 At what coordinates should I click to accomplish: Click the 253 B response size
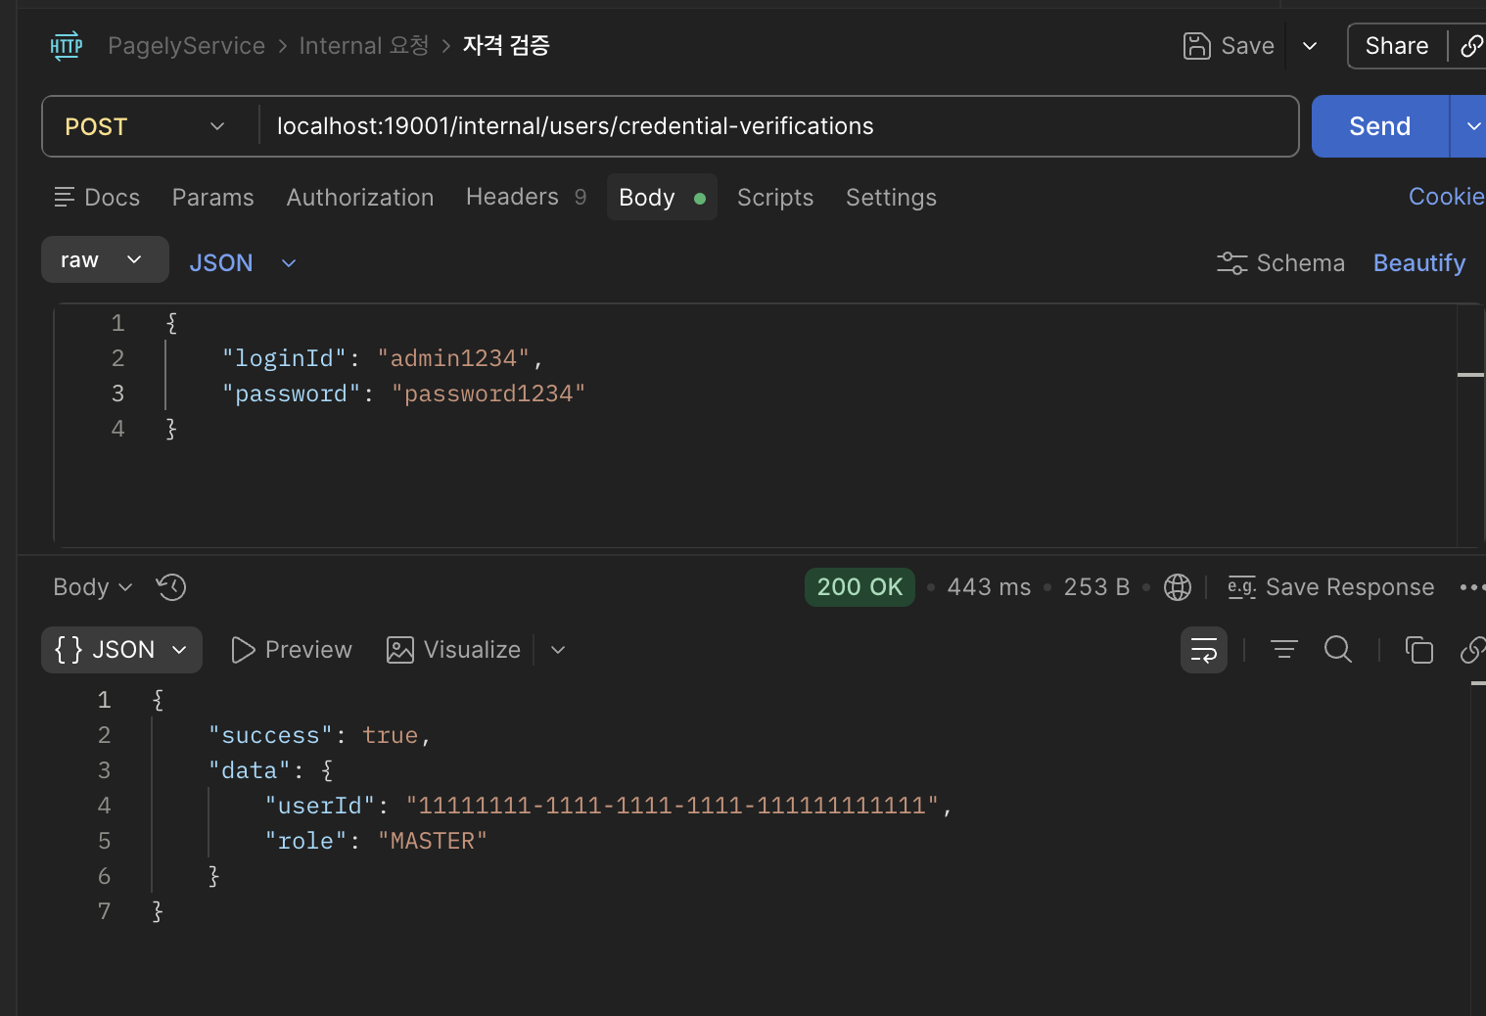pyautogui.click(x=1096, y=587)
